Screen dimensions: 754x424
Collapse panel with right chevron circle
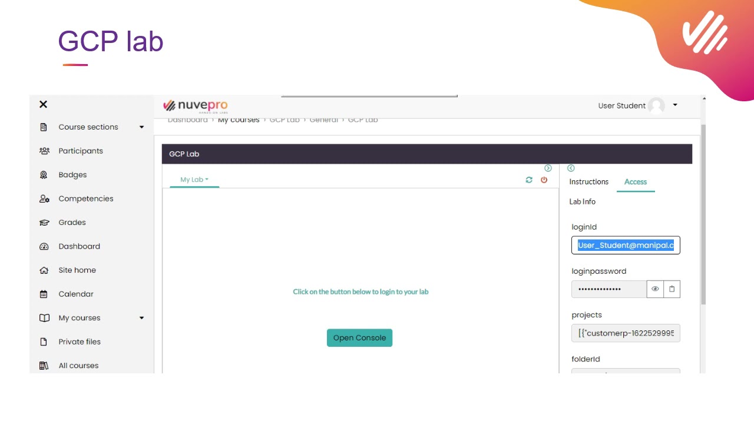(x=548, y=168)
